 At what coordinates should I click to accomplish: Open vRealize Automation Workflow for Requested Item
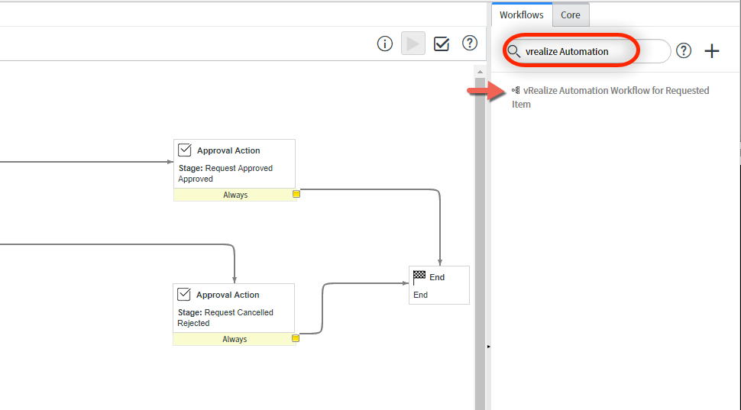pyautogui.click(x=616, y=91)
